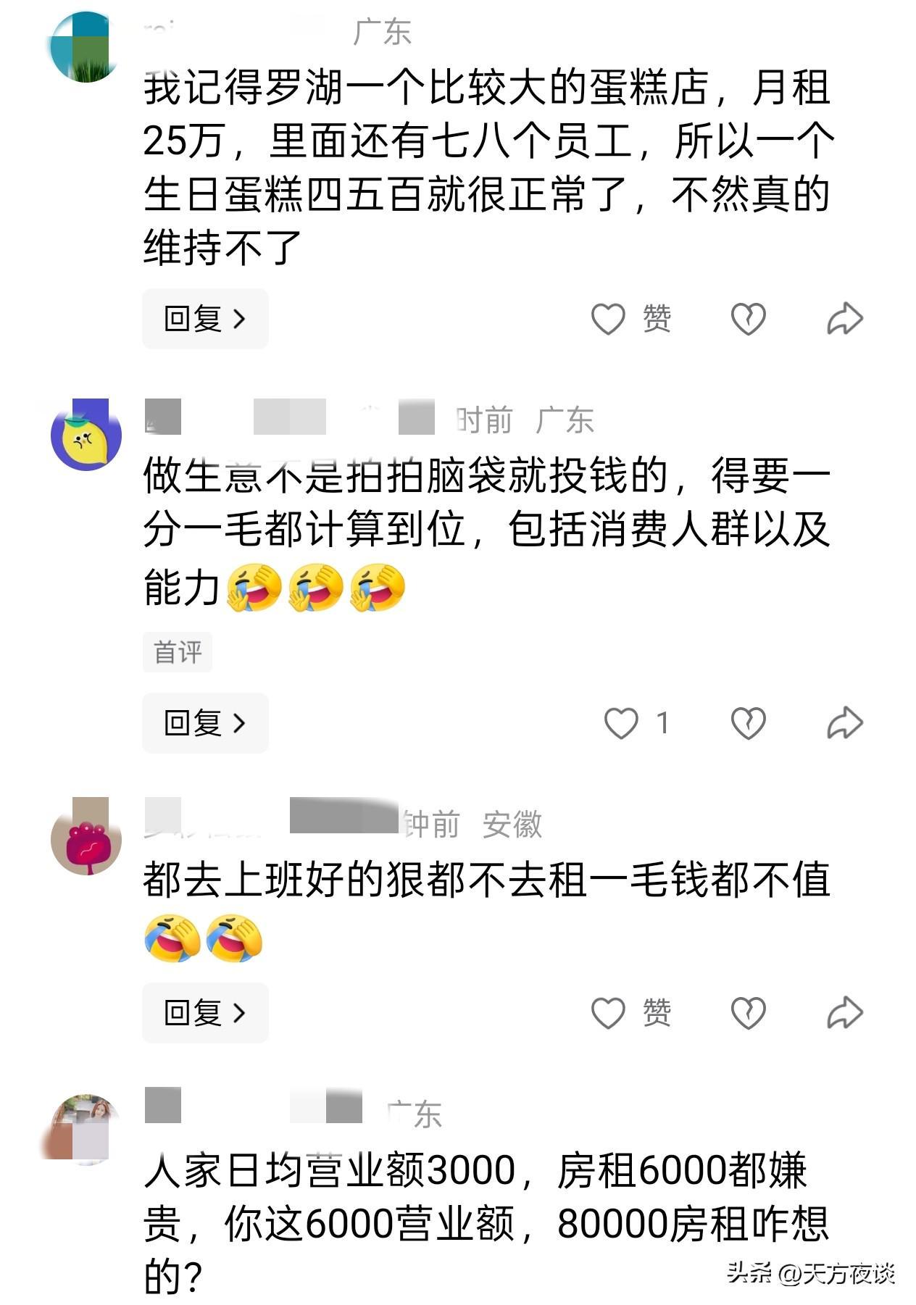
Task: Tap the 首评 first-comment badge
Action: (178, 652)
